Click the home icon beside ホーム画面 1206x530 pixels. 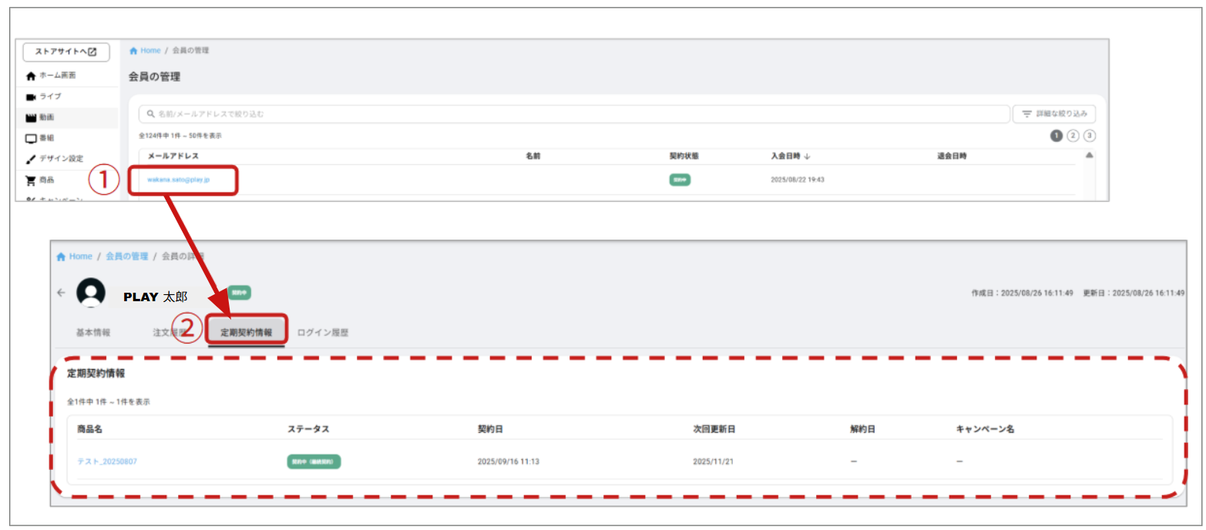(31, 76)
